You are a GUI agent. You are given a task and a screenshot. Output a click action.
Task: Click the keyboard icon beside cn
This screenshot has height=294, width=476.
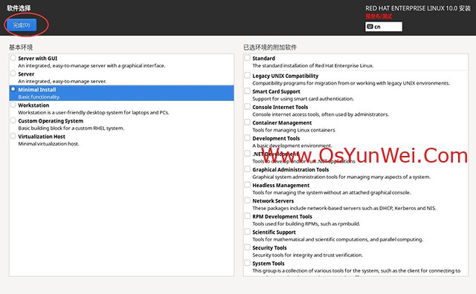(x=370, y=27)
